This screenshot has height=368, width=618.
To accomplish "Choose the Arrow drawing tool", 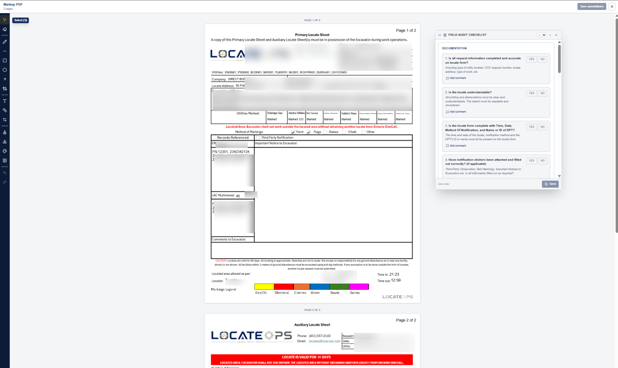I will (x=5, y=79).
